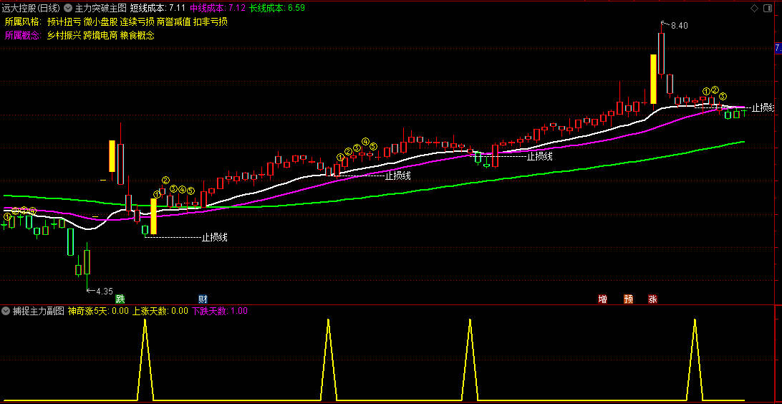Select the 主力突破主图 indicator name
This screenshot has width=782, height=404.
coord(101,8)
